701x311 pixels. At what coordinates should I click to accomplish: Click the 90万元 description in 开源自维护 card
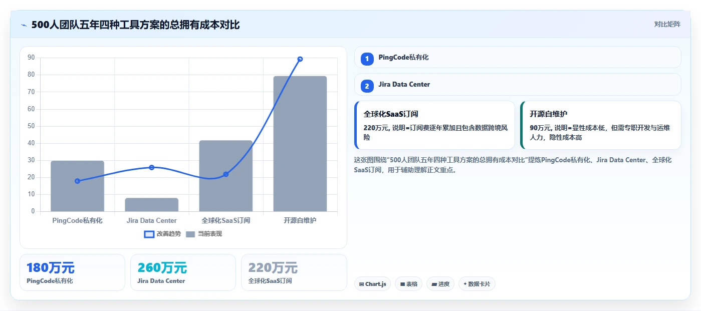pos(600,132)
